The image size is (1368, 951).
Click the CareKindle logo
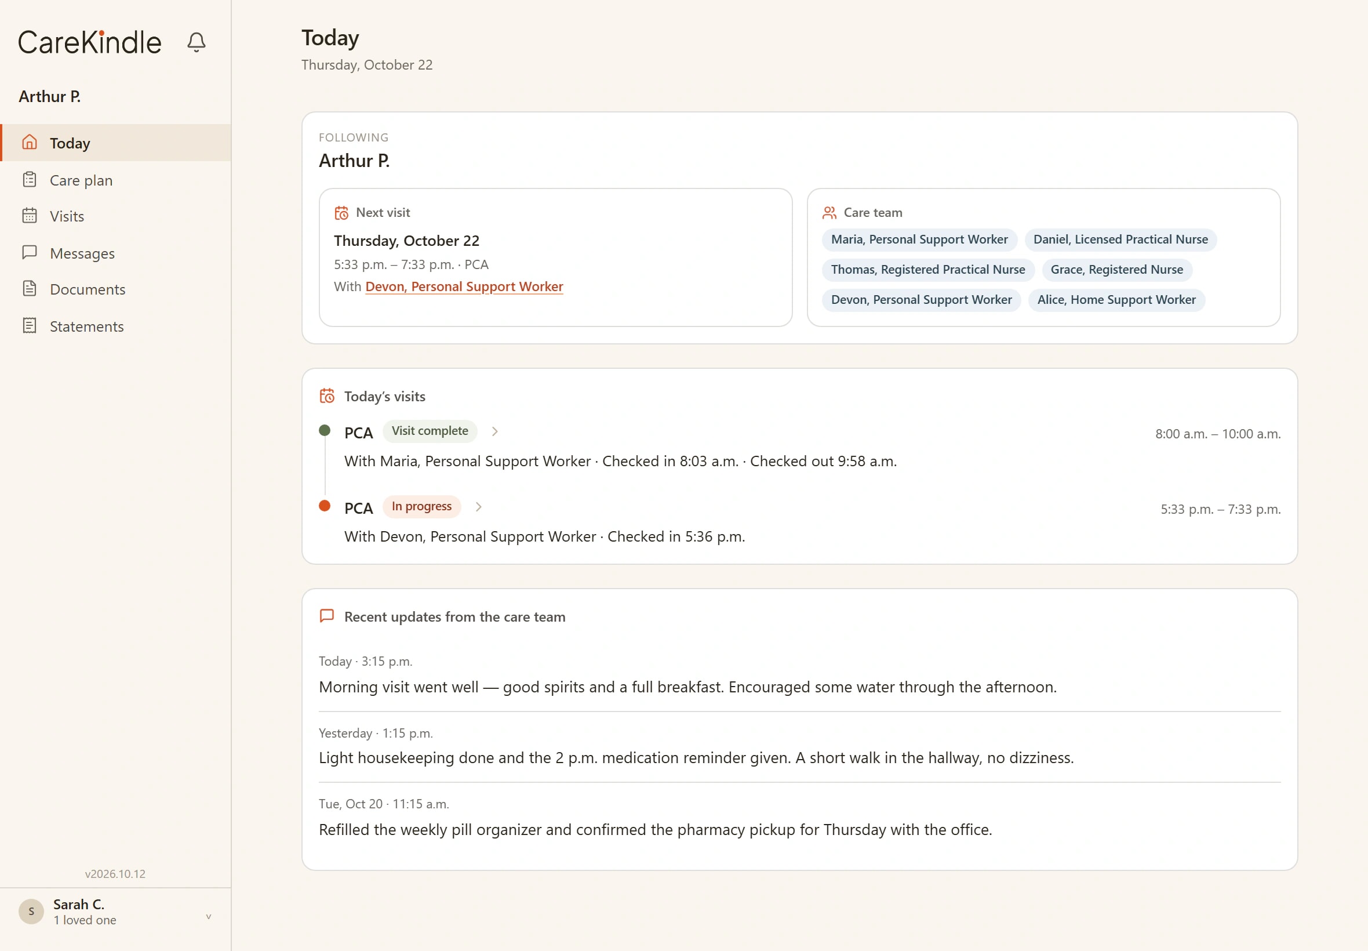click(90, 42)
